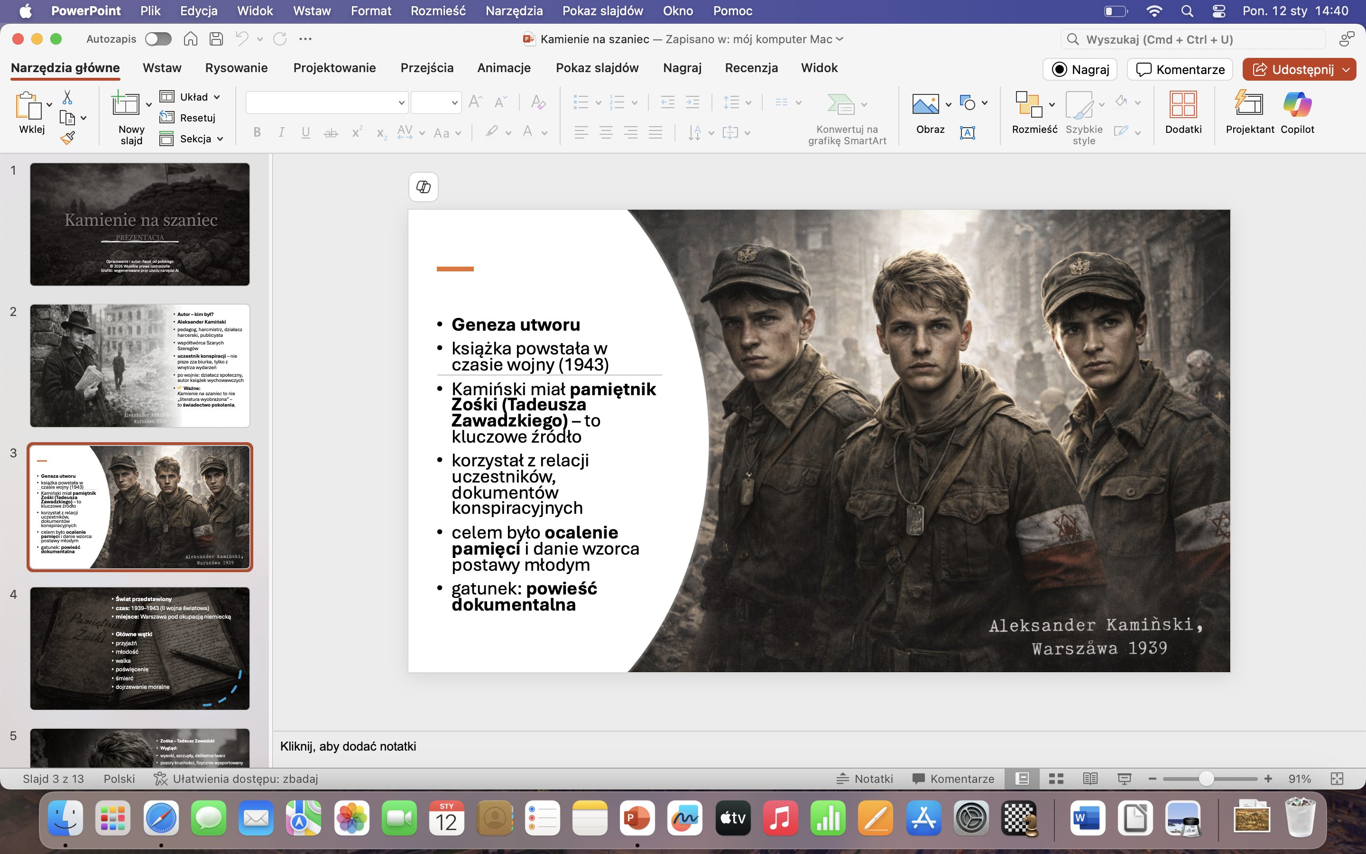1366x854 pixels.
Task: Toggle the Notatki pane in status bar
Action: click(865, 779)
